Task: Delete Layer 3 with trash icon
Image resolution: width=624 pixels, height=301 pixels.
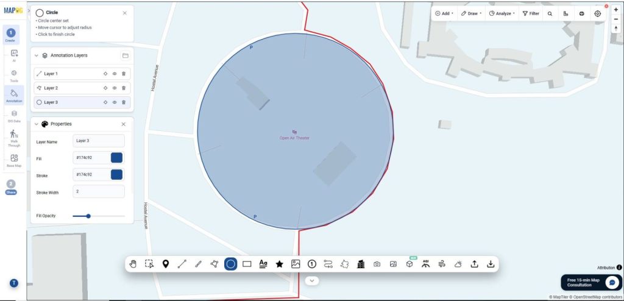Action: (124, 102)
